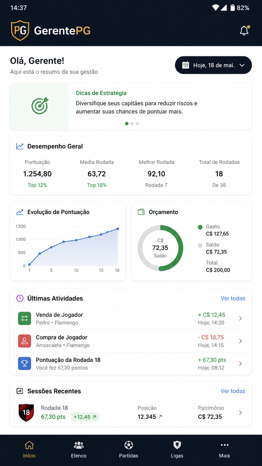Select the first carousel dot
Image resolution: width=262 pixels, height=466 pixels.
[127, 123]
